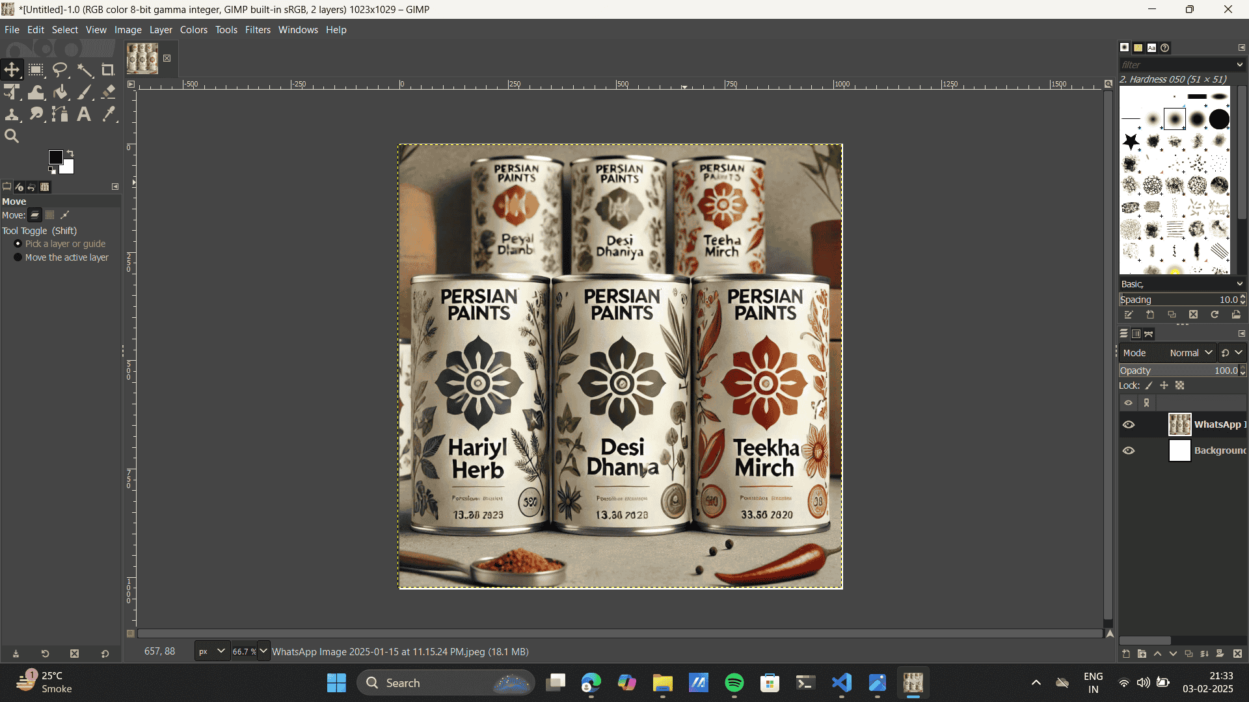Open the Filters menu
The height and width of the screenshot is (702, 1249).
click(x=258, y=30)
